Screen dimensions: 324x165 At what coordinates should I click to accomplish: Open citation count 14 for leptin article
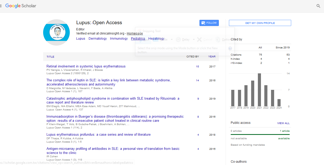point(197,81)
